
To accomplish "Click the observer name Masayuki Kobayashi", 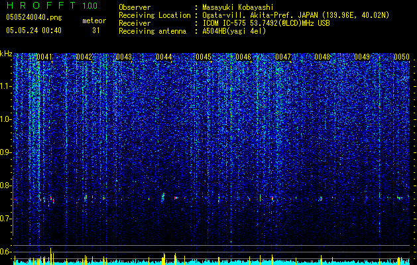I will click(238, 8).
